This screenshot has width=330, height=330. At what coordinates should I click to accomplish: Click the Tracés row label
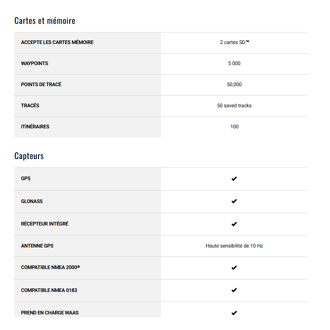click(x=30, y=106)
